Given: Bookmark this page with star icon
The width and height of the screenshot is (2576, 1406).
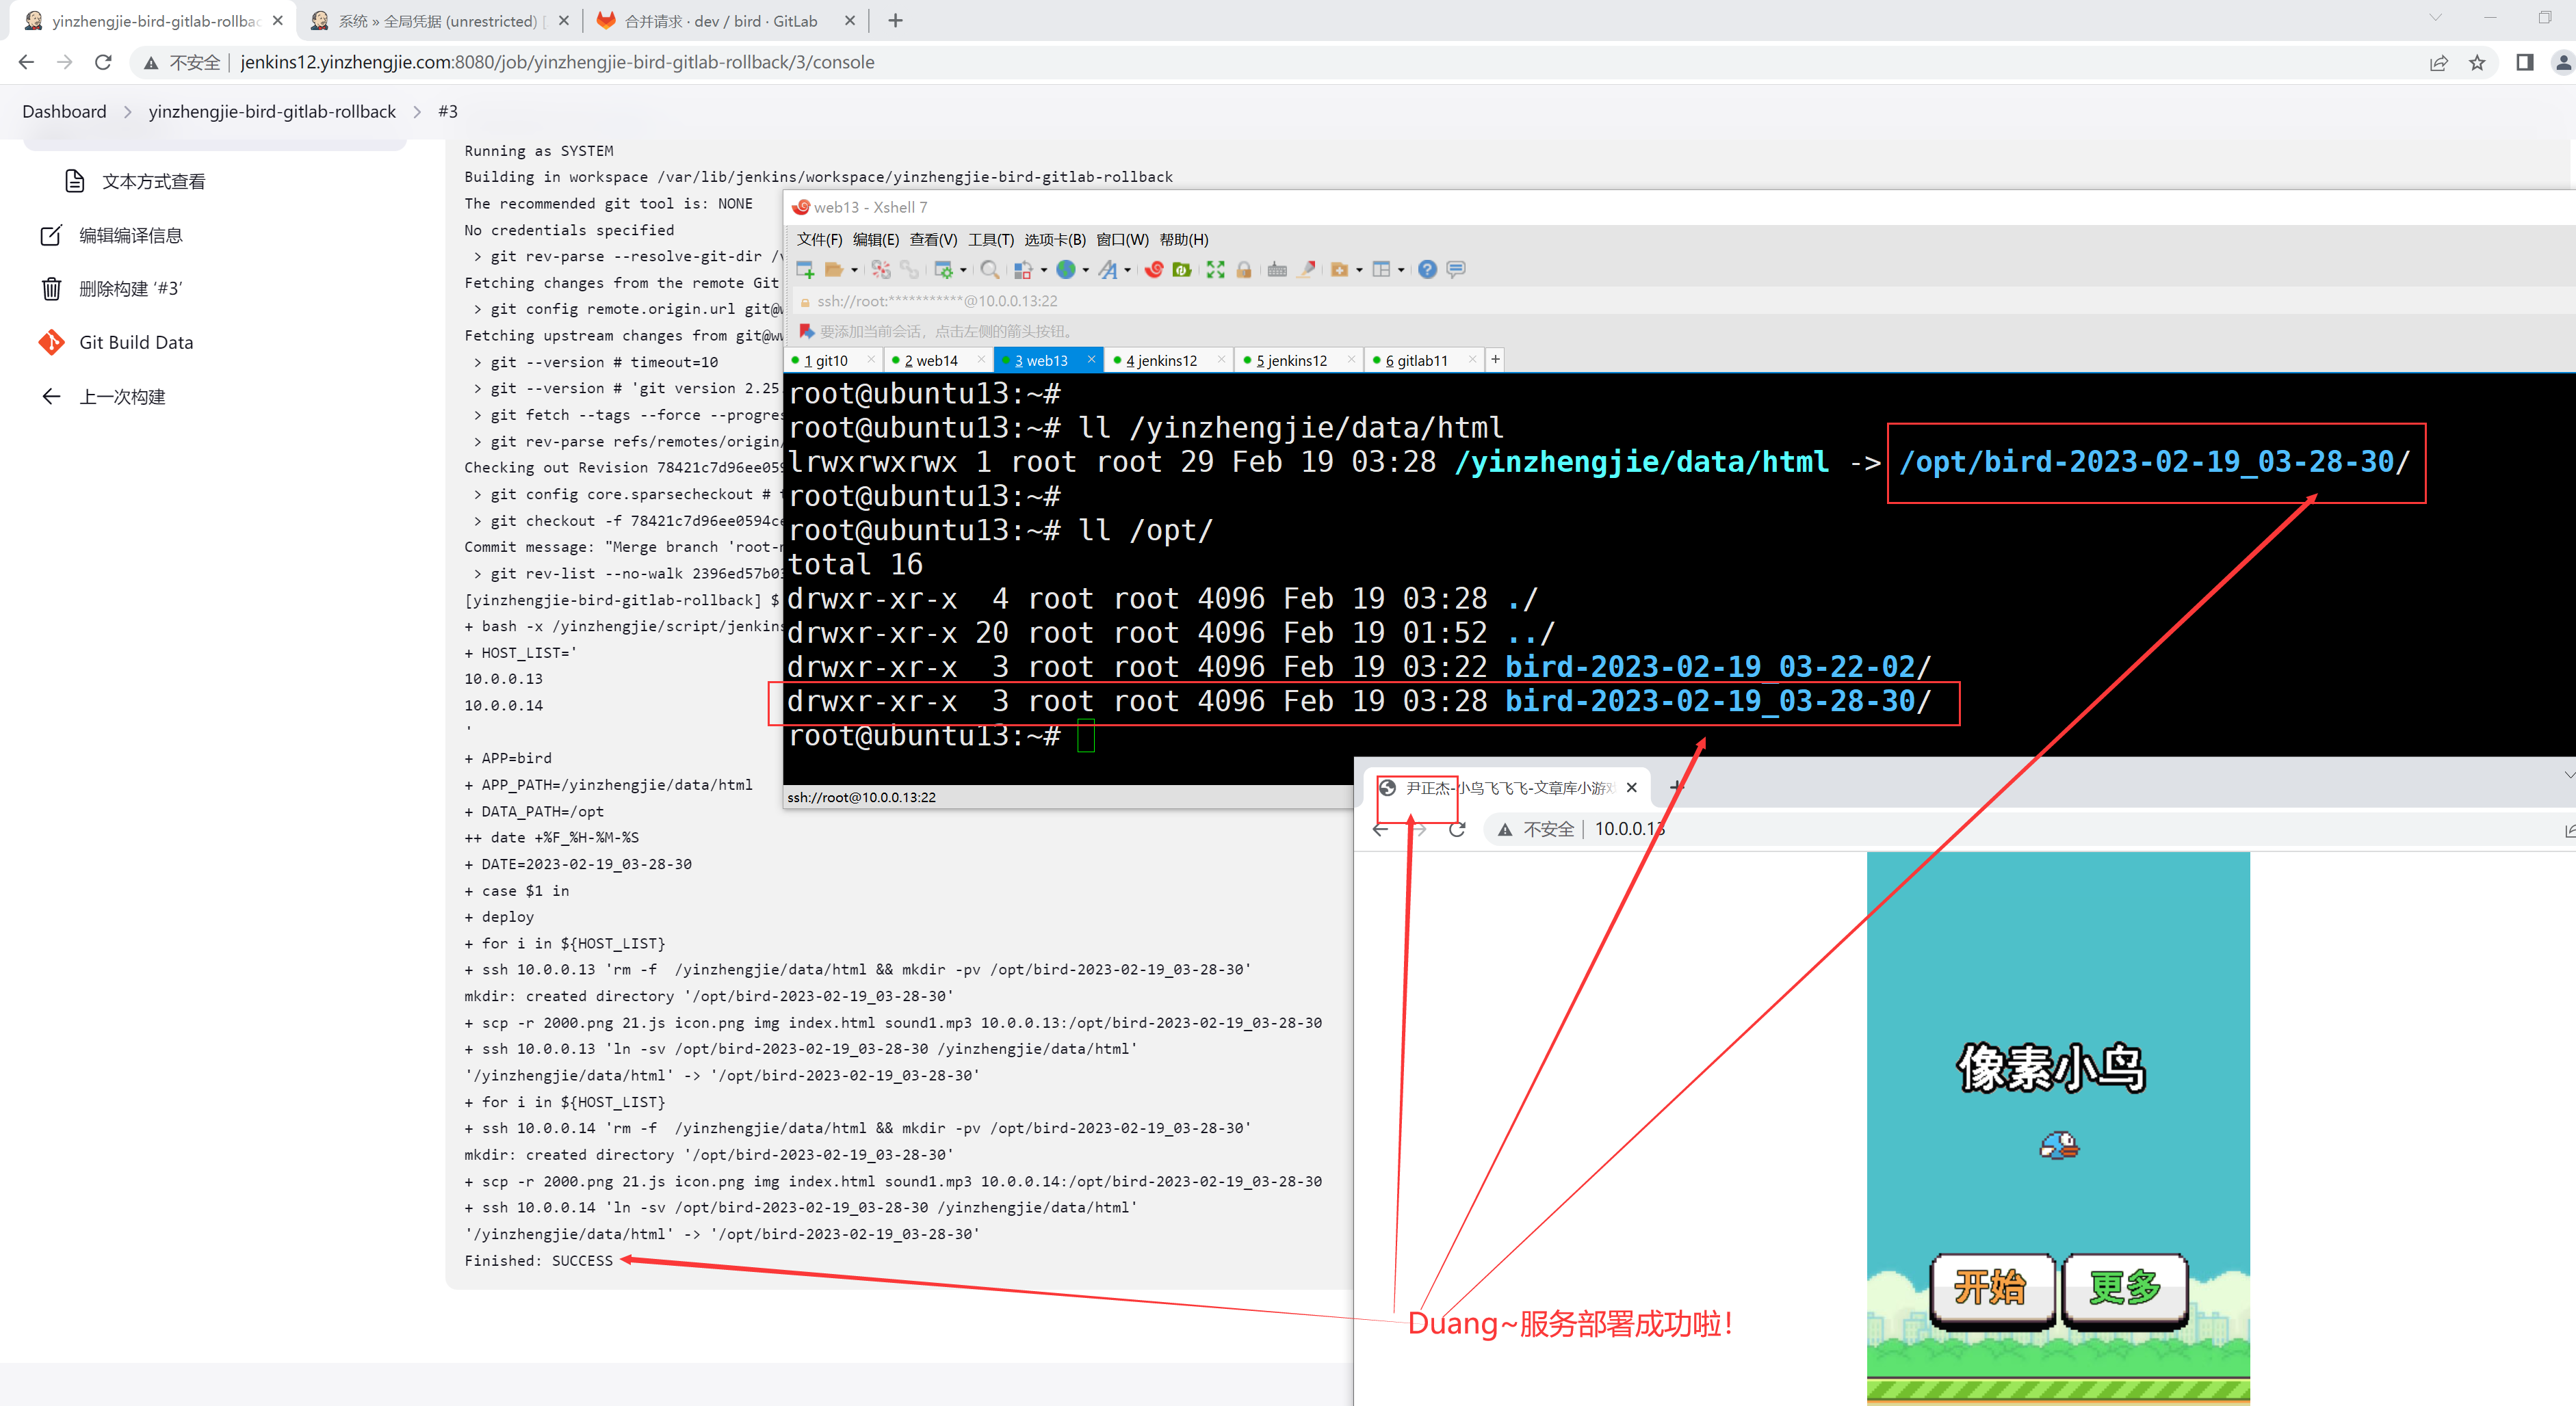Looking at the screenshot, I should tap(2477, 62).
